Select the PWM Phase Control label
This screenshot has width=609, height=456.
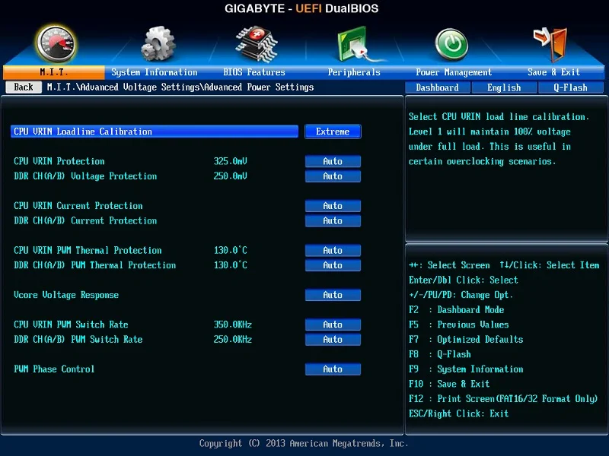(x=54, y=369)
